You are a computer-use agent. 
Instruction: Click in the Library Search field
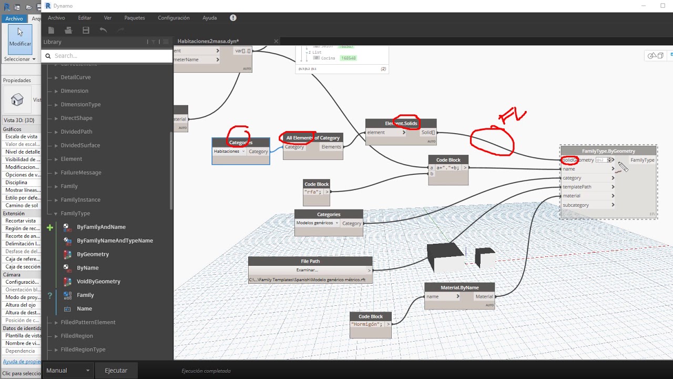point(107,56)
